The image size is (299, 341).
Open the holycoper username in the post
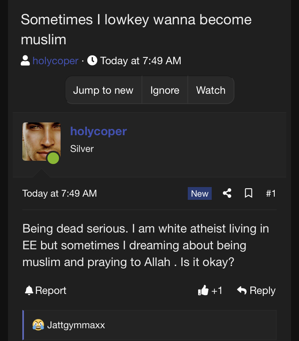[98, 131]
